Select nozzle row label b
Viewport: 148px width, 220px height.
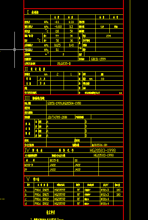click(x=26, y=195)
